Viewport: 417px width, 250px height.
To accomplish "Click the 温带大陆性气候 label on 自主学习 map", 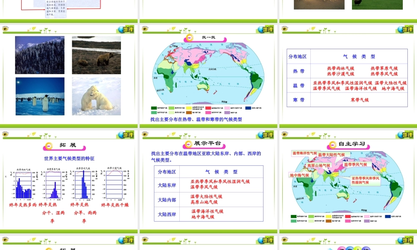I will (332, 155).
